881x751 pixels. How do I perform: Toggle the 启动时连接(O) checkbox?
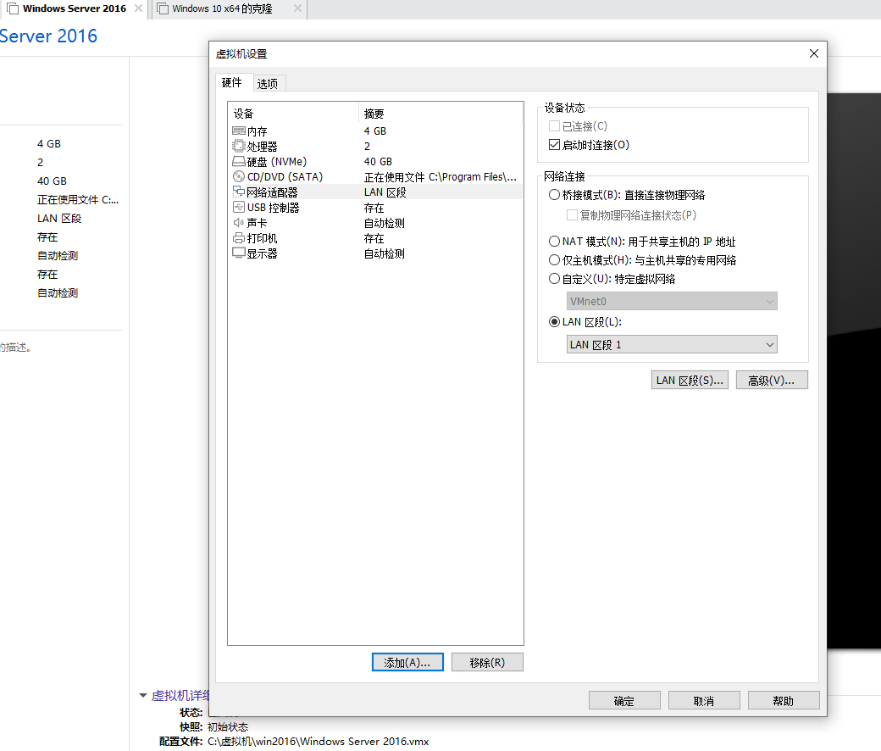tap(554, 144)
